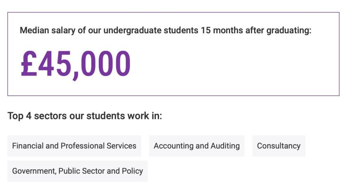The width and height of the screenshot is (359, 186).
Task: Click the word 'Median' in the box heading
Action: click(x=34, y=30)
